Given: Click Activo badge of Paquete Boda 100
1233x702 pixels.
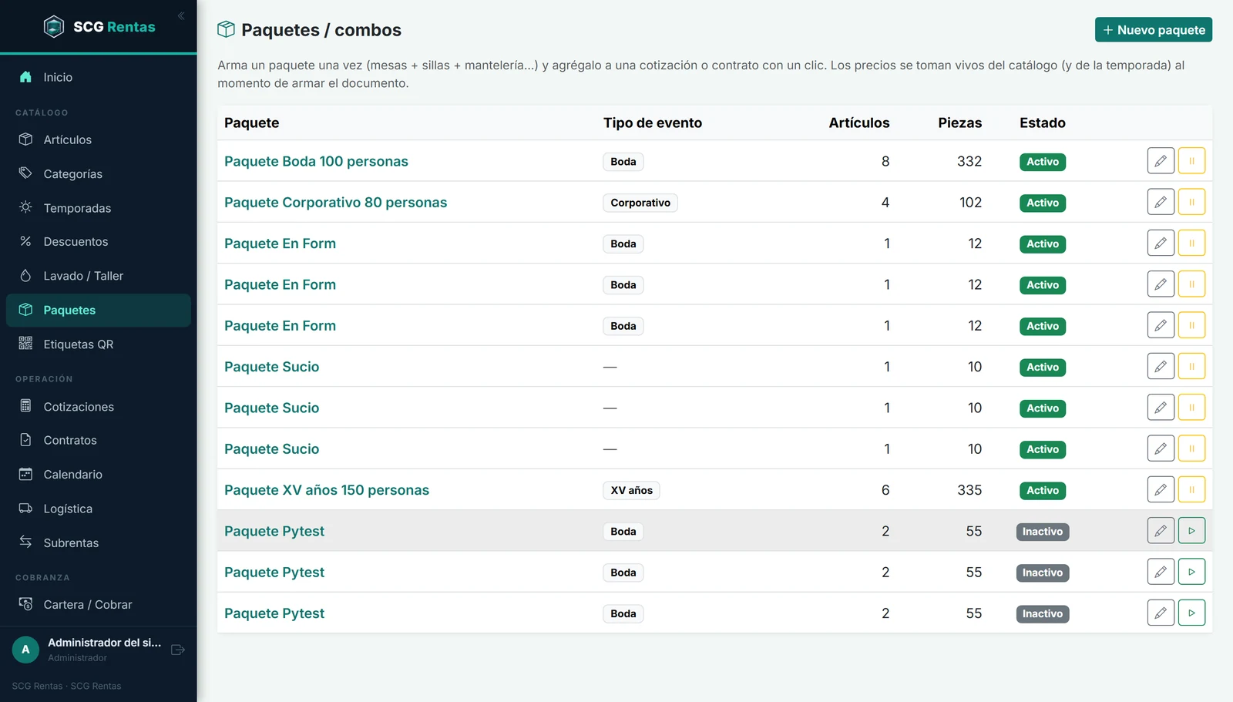Looking at the screenshot, I should click(x=1043, y=162).
